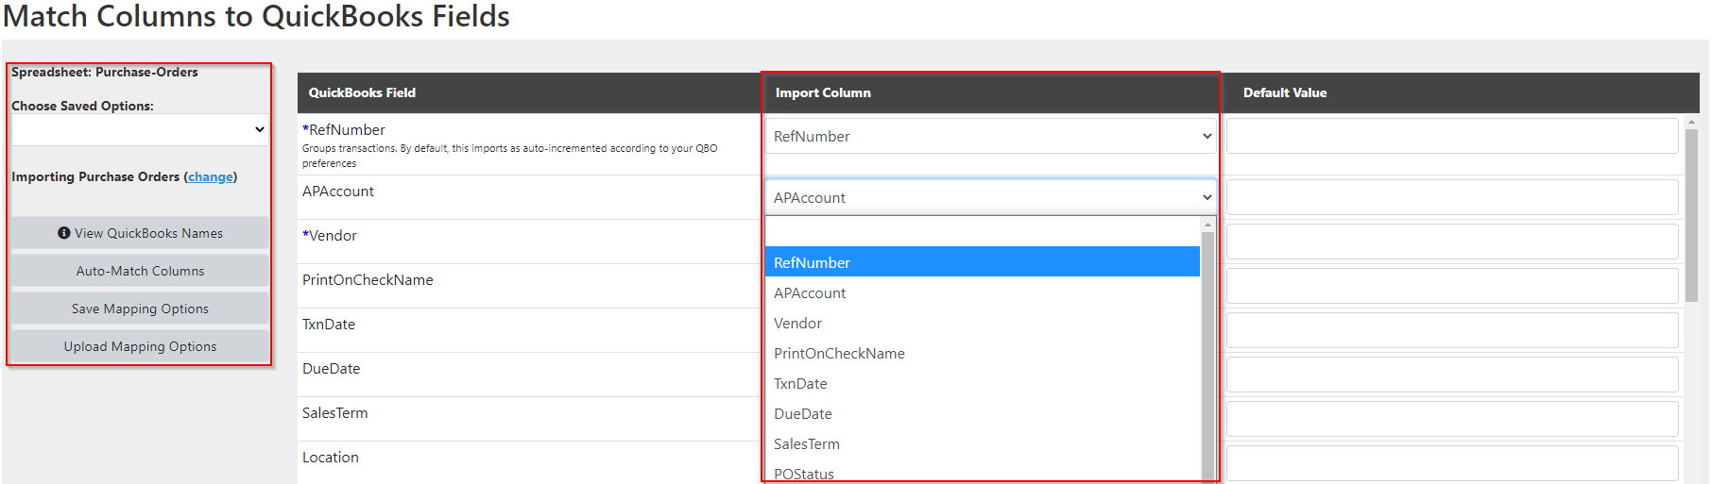
Task: Select RefNumber in the dropdown list
Action: [x=982, y=262]
